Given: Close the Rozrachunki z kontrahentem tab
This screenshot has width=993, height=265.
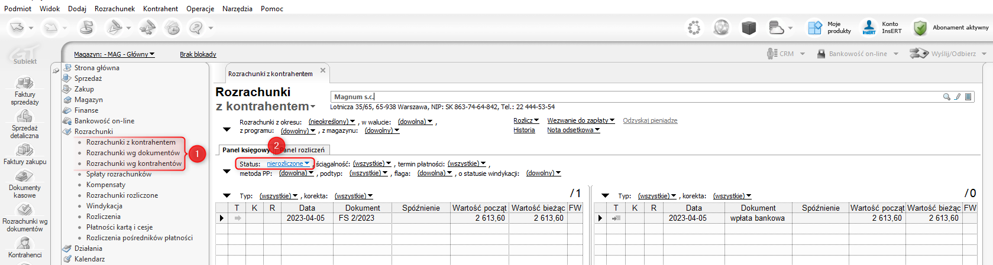Looking at the screenshot, I should pos(323,70).
